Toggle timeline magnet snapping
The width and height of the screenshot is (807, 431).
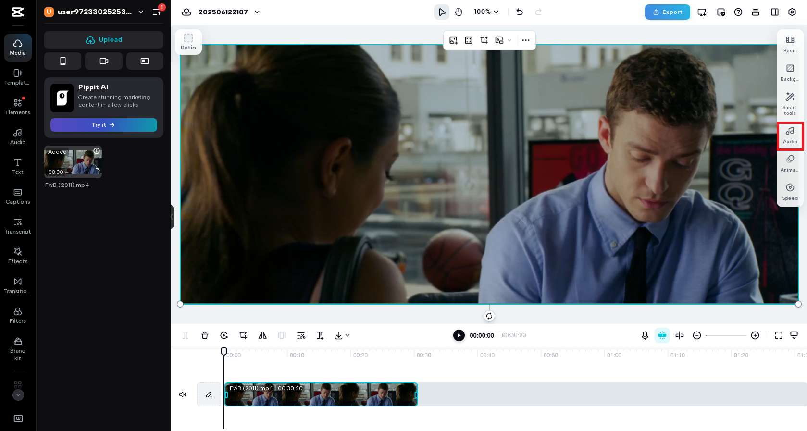[x=662, y=335]
